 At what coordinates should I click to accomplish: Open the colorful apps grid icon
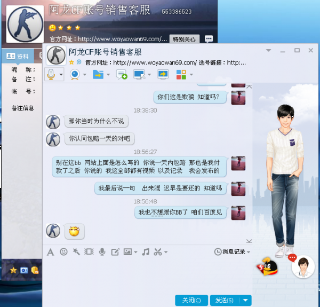181,75
